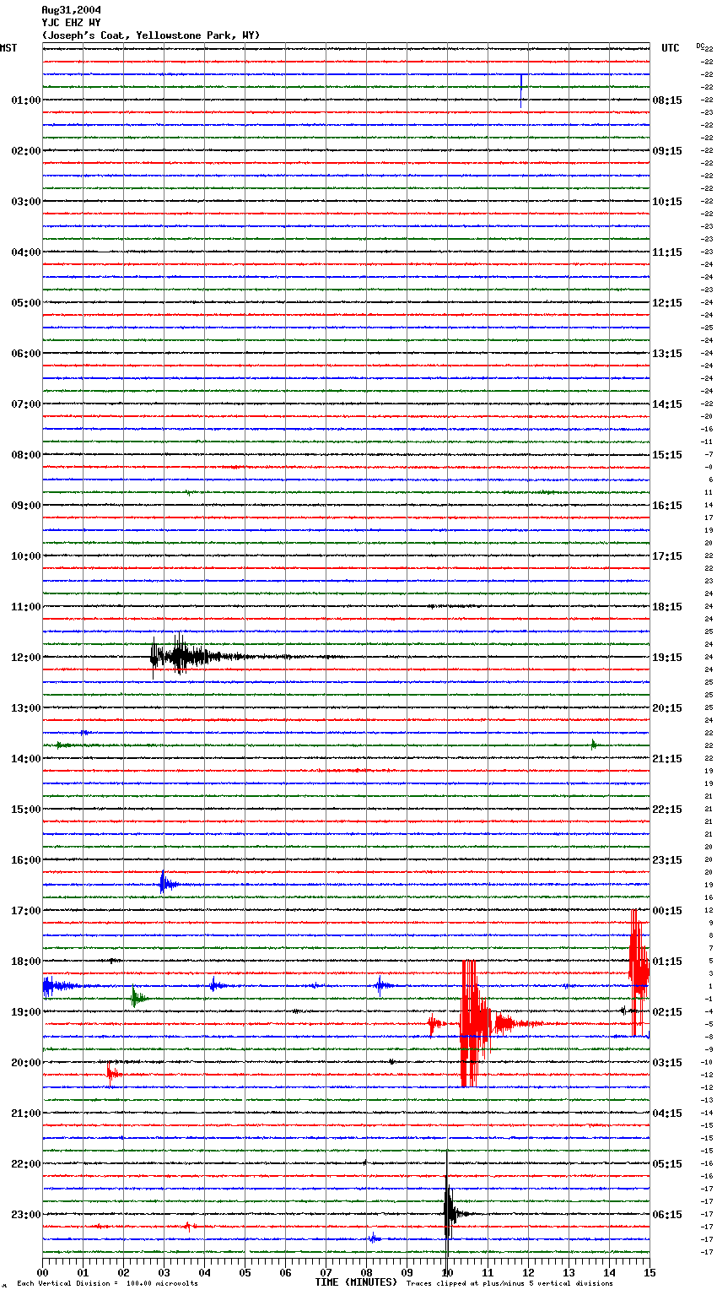Click the 08 minute tick label on the axis
The height and width of the screenshot is (1295, 717).
(x=366, y=1271)
